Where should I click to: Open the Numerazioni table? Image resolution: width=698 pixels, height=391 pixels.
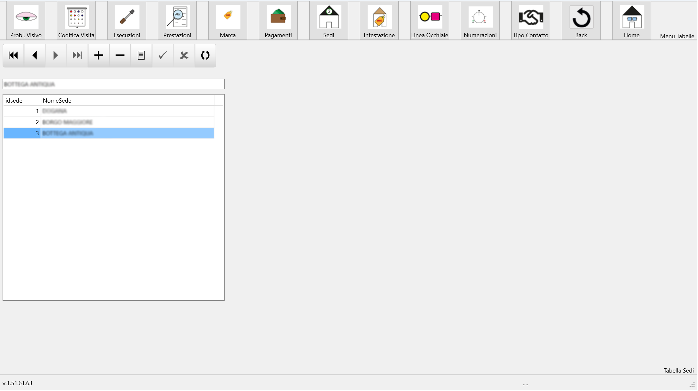[480, 21]
